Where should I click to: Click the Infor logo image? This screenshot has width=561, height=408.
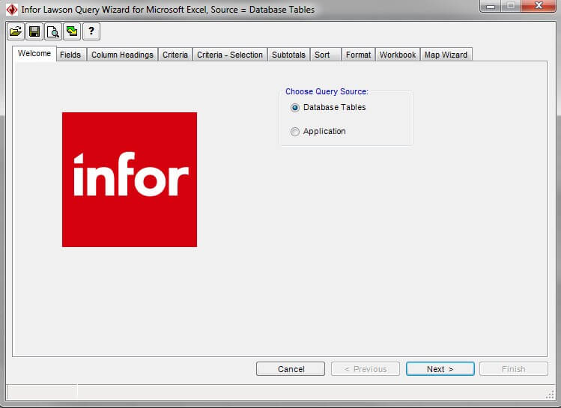click(x=130, y=180)
